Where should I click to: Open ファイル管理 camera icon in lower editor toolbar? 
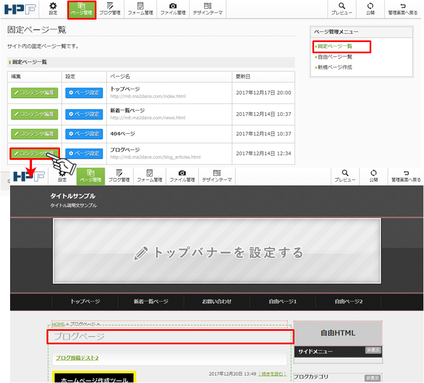coord(182,176)
